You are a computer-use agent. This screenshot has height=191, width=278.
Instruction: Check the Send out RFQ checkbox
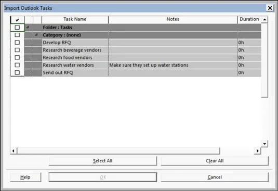point(17,72)
